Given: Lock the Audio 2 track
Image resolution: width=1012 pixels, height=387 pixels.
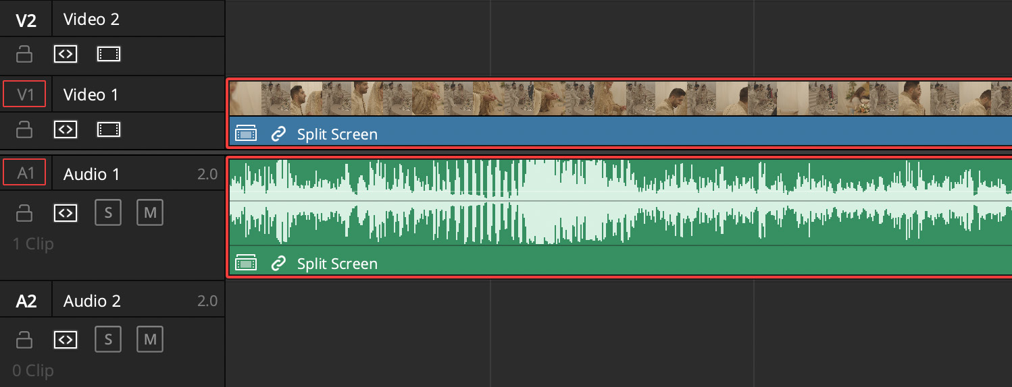Looking at the screenshot, I should 24,339.
